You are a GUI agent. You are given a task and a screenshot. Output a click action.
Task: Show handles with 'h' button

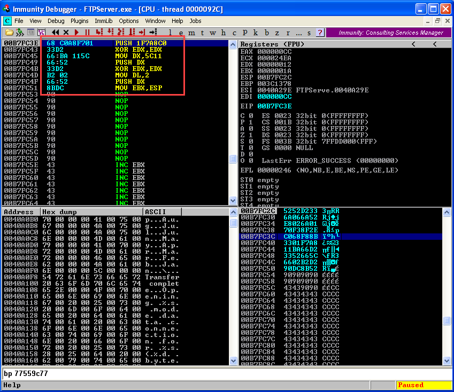(224, 33)
